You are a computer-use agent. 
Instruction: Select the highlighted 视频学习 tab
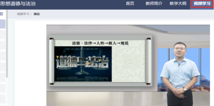point(202,4)
